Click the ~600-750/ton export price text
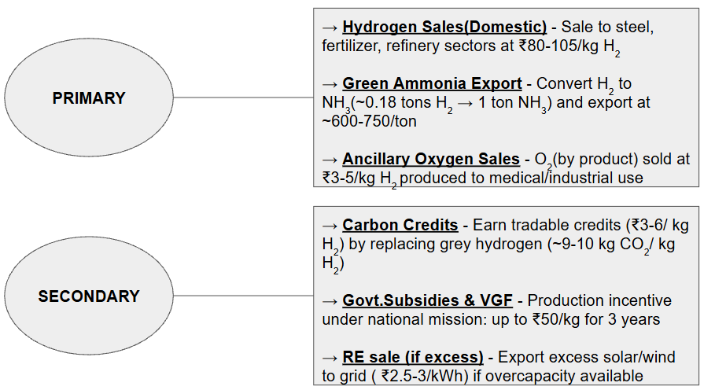Screen dimensions: 715x390 368,121
